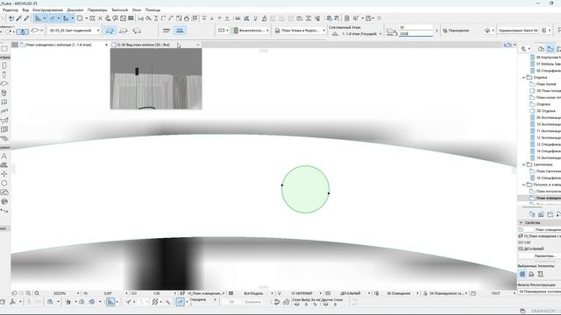Click the elevation field showing 2558
Screen dimensions: 561x315
[415, 33]
